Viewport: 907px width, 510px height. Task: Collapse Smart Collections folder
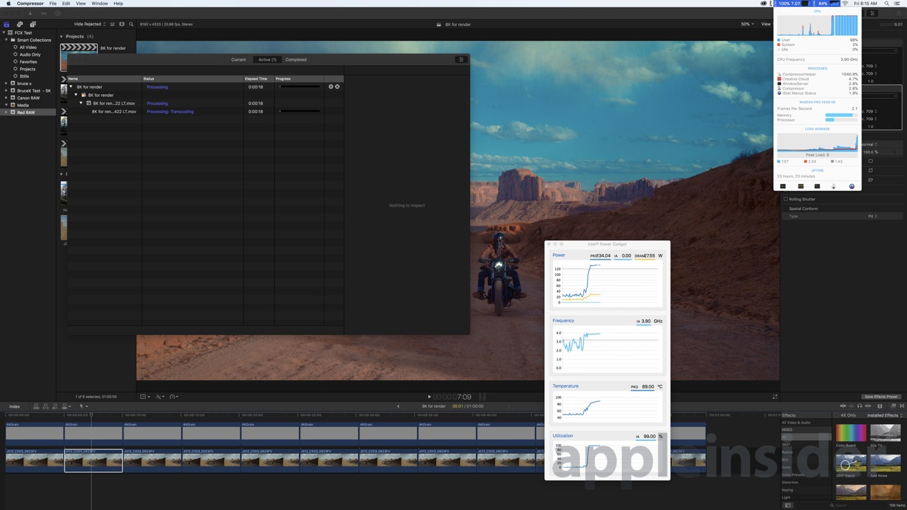[7, 40]
